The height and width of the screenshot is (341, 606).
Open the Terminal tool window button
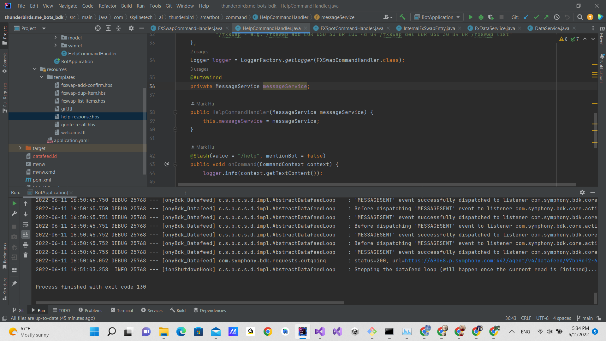(x=122, y=310)
